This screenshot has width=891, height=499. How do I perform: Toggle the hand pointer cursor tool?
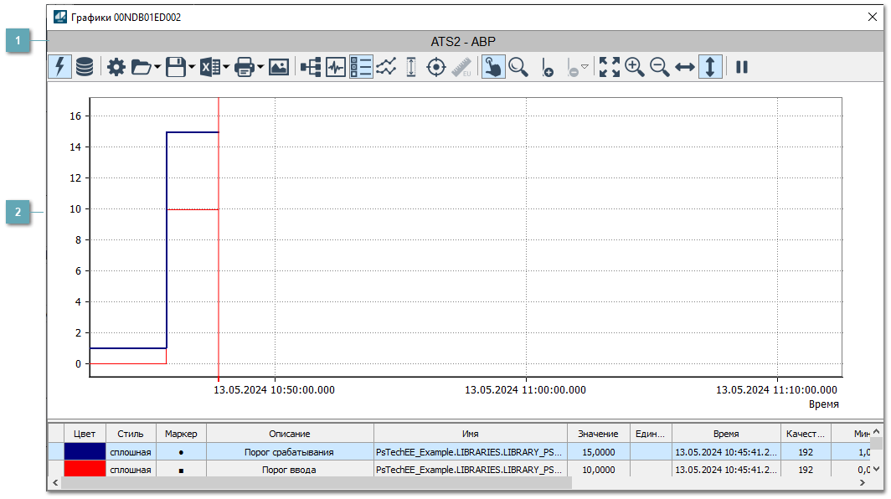click(x=493, y=67)
